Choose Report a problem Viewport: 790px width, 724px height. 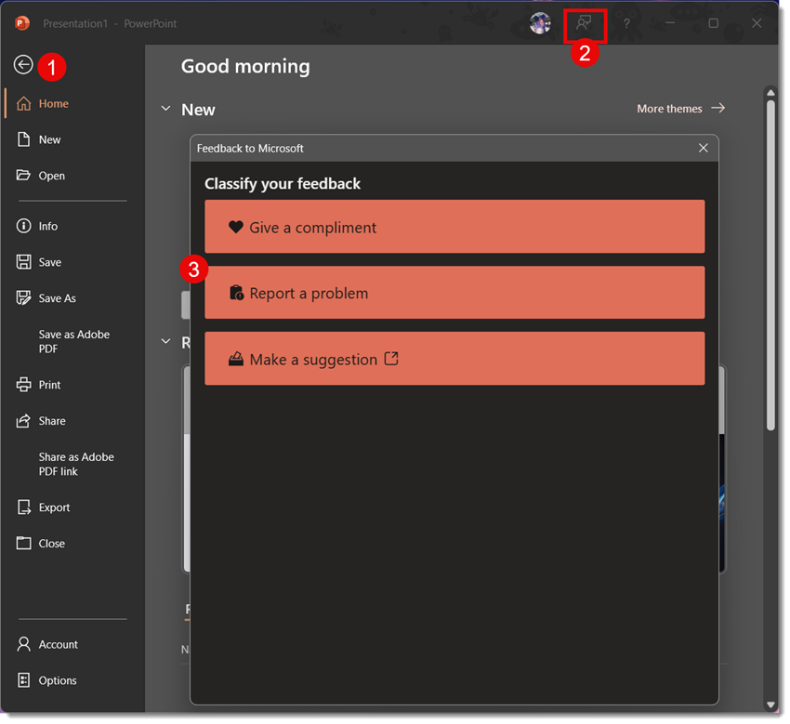pos(454,293)
